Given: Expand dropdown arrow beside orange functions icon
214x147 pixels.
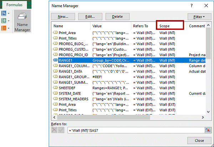Looking at the screenshot, I should pyautogui.click(x=8, y=29).
